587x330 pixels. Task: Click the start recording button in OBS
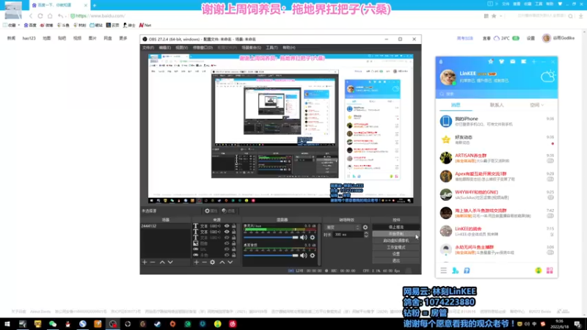(x=396, y=234)
